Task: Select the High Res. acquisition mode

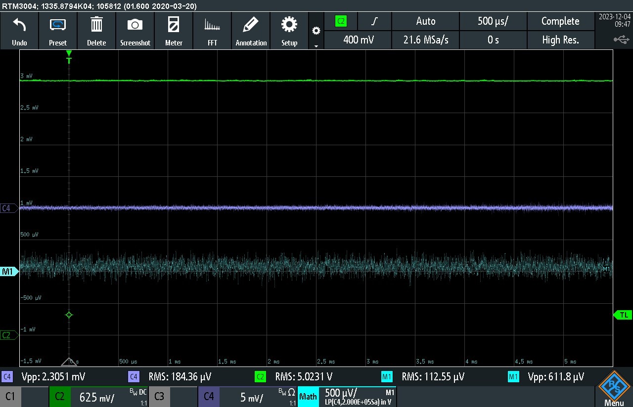Action: point(560,40)
